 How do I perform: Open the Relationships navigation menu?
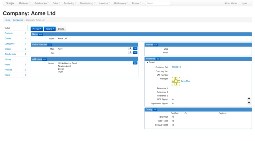[41, 3]
